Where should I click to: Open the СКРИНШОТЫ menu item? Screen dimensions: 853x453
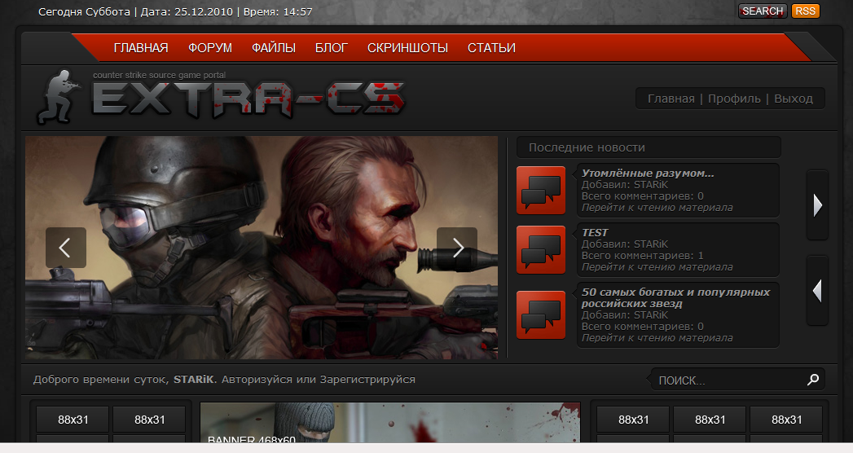click(x=407, y=48)
